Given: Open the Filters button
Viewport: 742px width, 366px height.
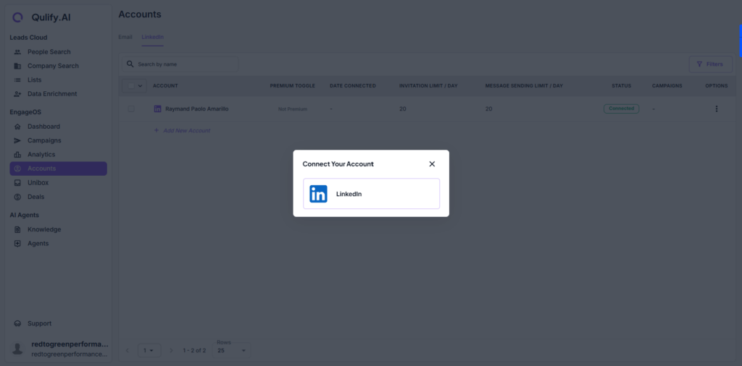Looking at the screenshot, I should 710,64.
